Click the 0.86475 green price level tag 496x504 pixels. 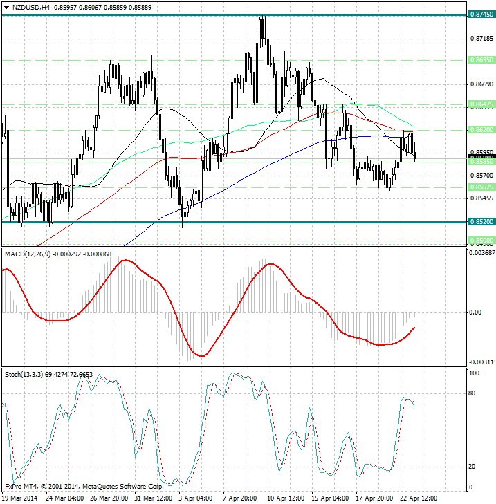tap(480, 104)
